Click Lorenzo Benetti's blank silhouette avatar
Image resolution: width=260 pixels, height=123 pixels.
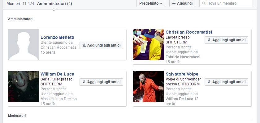tap(24, 45)
